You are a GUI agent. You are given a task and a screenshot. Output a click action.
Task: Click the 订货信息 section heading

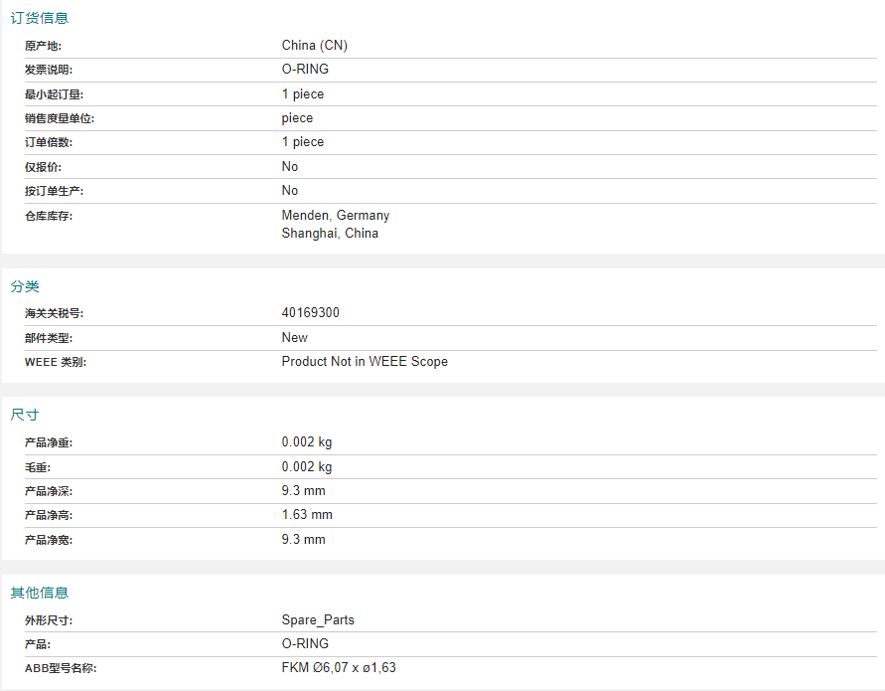(x=40, y=18)
